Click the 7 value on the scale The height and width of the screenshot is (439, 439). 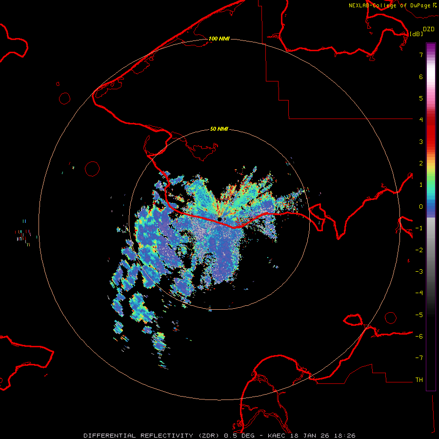pyautogui.click(x=421, y=55)
